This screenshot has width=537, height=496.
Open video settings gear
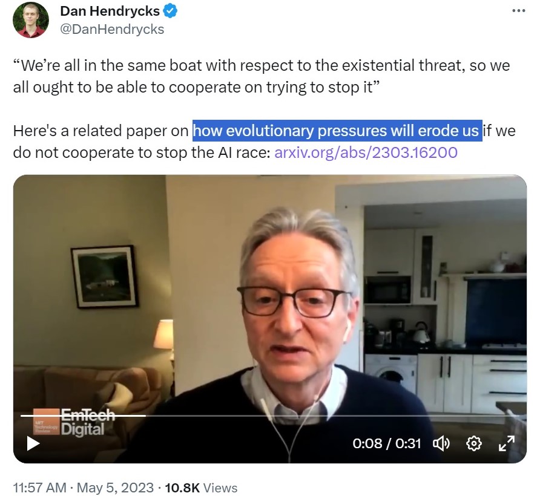click(x=474, y=443)
